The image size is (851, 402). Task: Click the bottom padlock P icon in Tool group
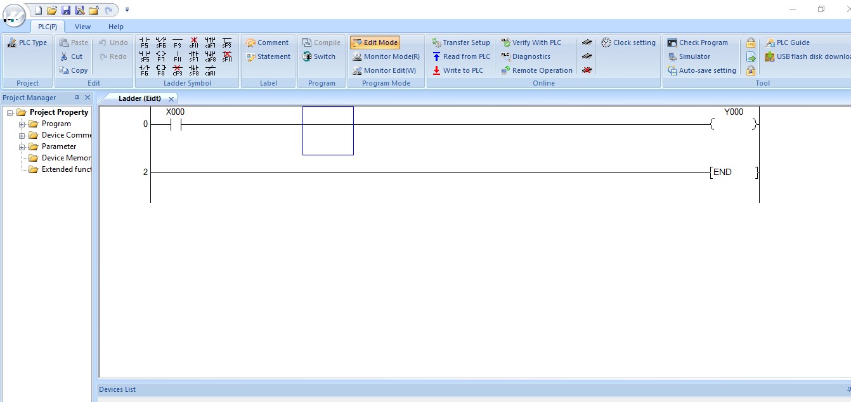pyautogui.click(x=751, y=70)
